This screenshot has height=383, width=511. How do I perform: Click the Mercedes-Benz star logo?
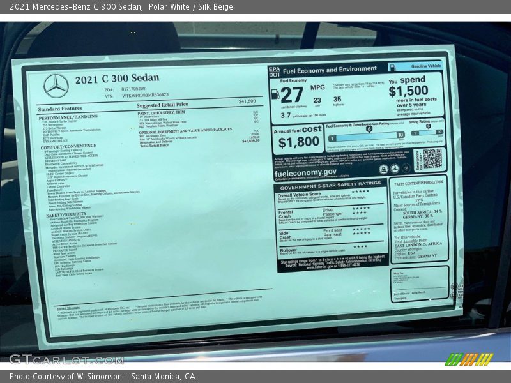pyautogui.click(x=56, y=86)
